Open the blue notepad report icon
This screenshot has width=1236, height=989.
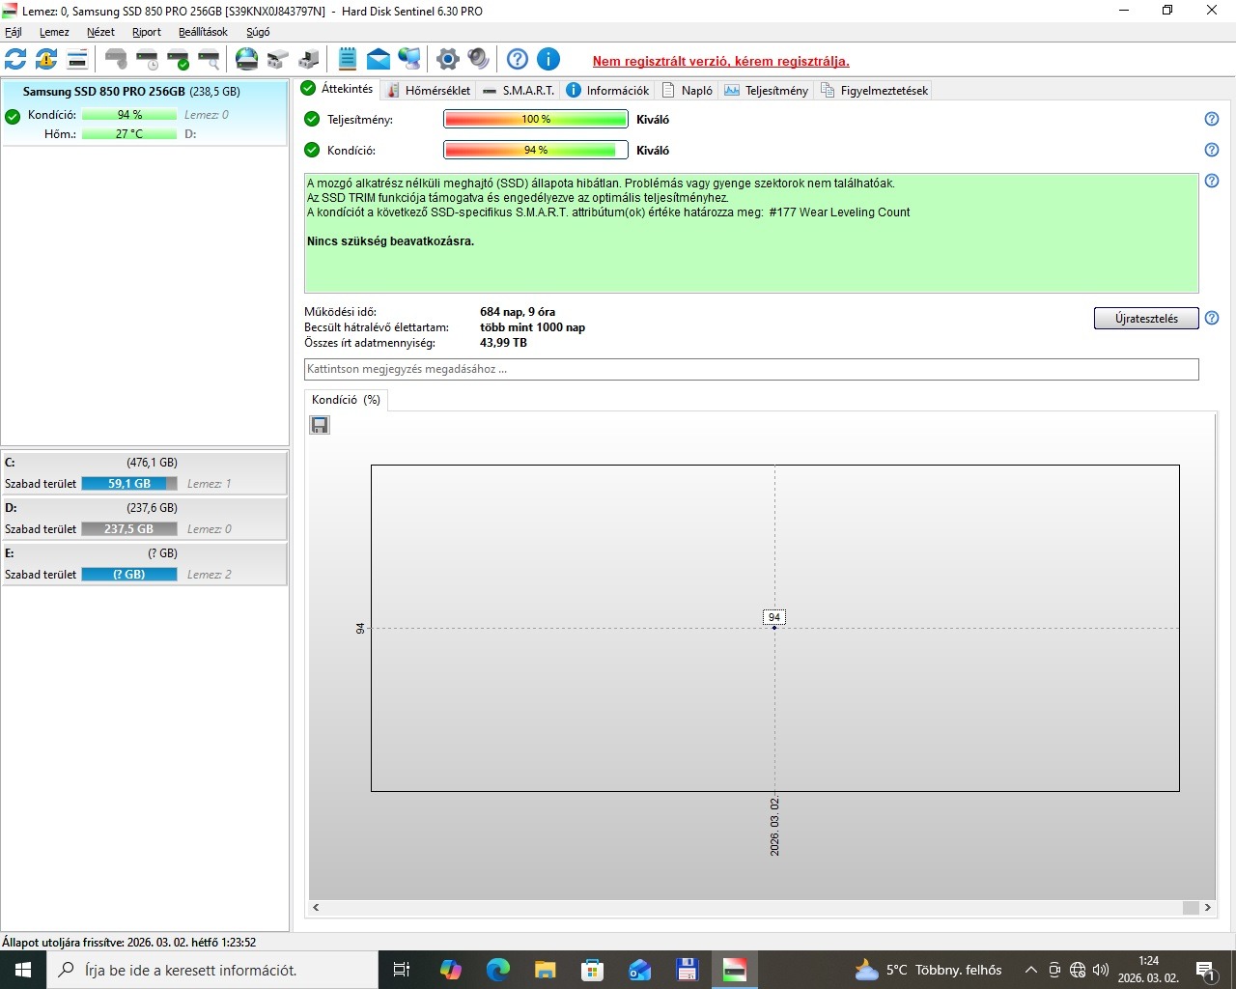click(348, 60)
